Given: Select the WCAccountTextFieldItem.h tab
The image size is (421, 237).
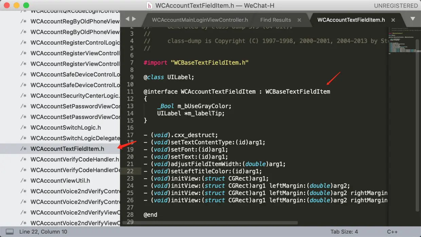Looking at the screenshot, I should coord(351,20).
